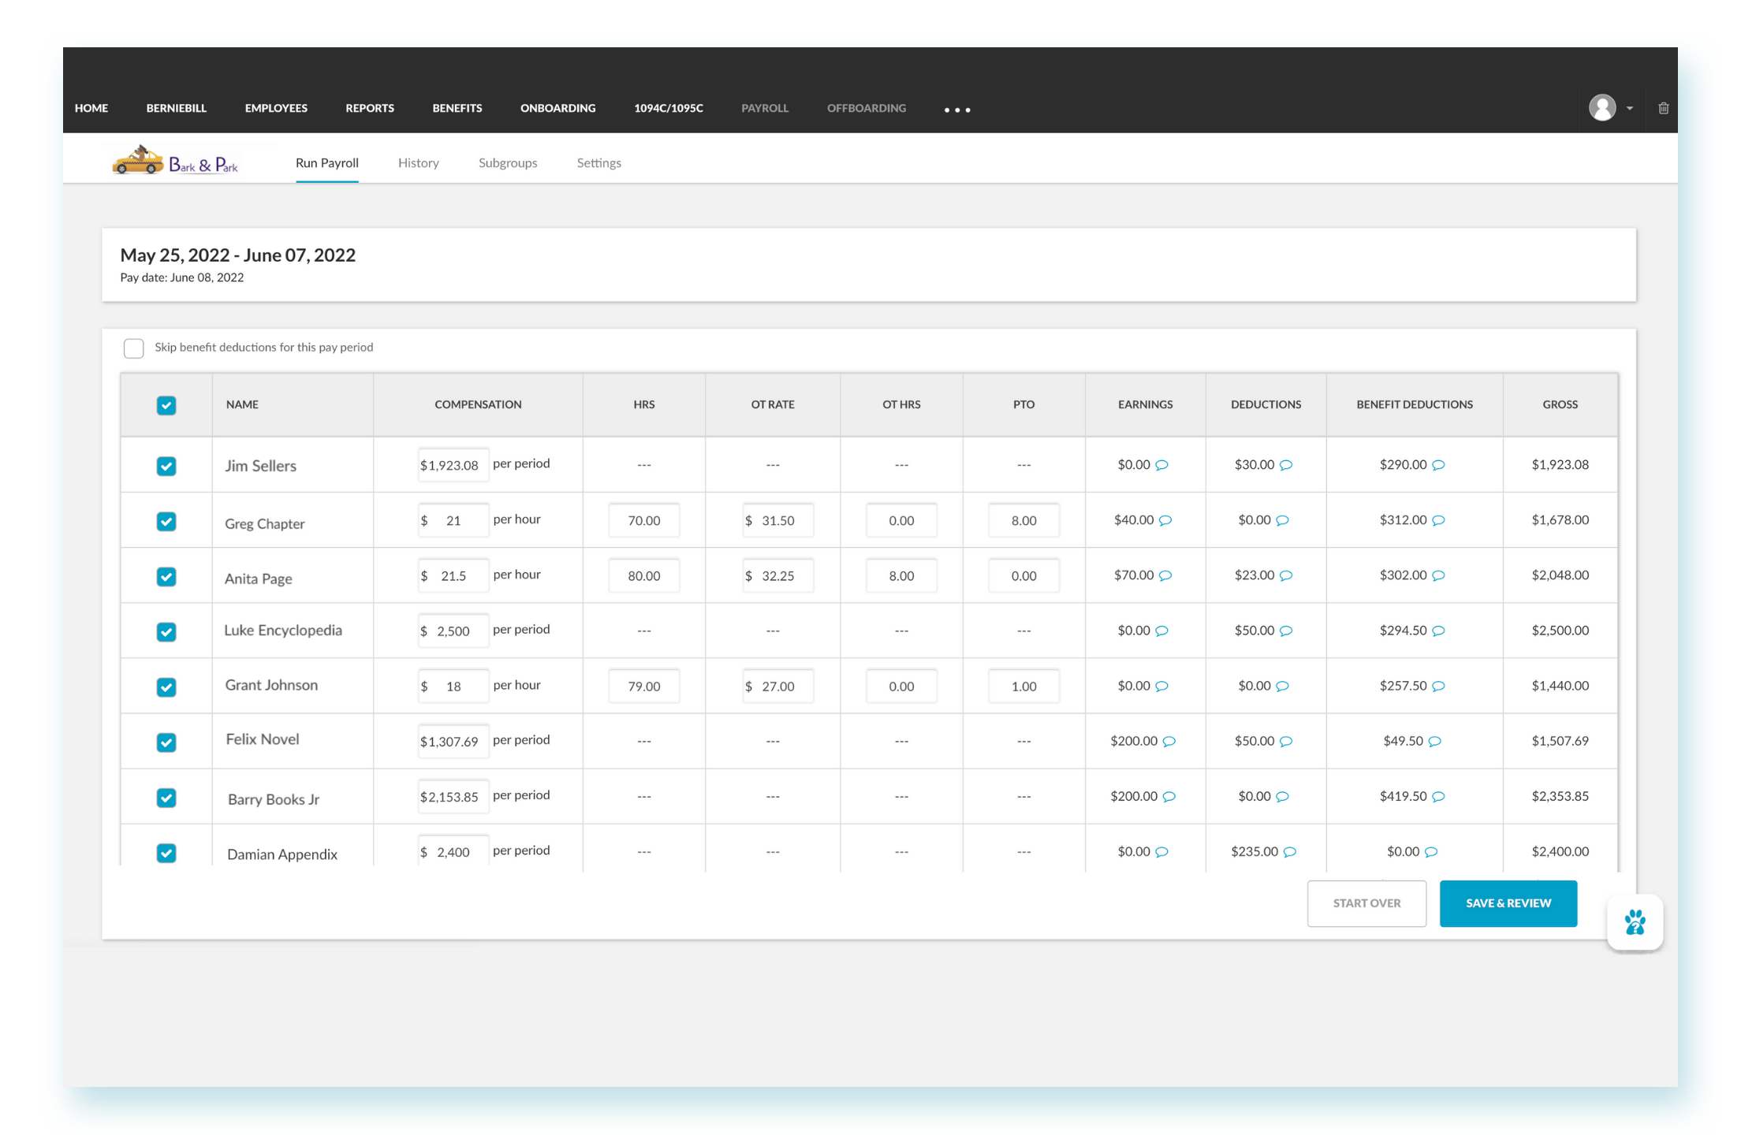Click Greg Chapter's HRS input field
The height and width of the screenshot is (1135, 1741).
(643, 520)
